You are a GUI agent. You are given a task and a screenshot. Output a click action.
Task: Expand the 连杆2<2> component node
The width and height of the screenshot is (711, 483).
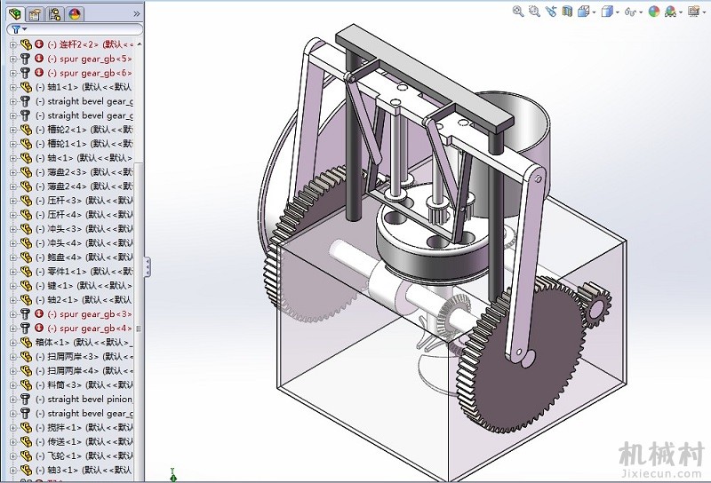[x=13, y=44]
